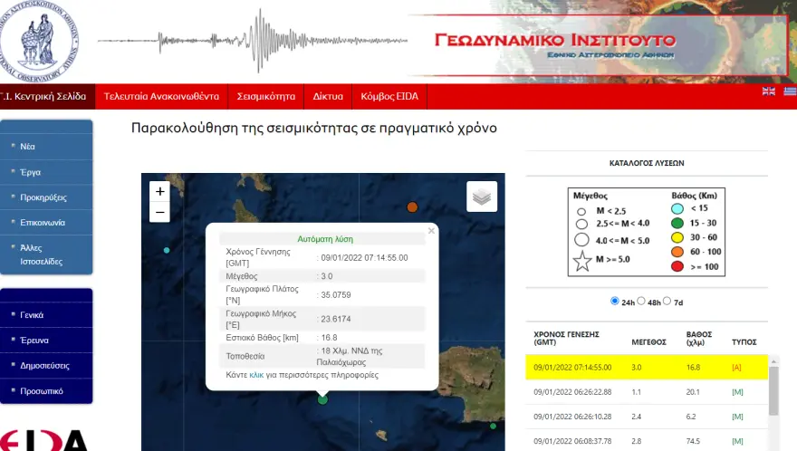Open the Δημοσιεύσεις sidebar link
Image resolution: width=797 pixels, height=451 pixels.
45,366
